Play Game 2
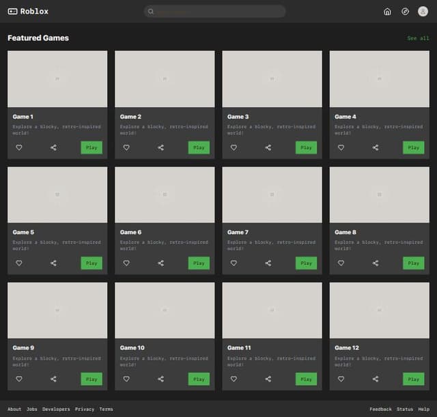 tap(199, 147)
